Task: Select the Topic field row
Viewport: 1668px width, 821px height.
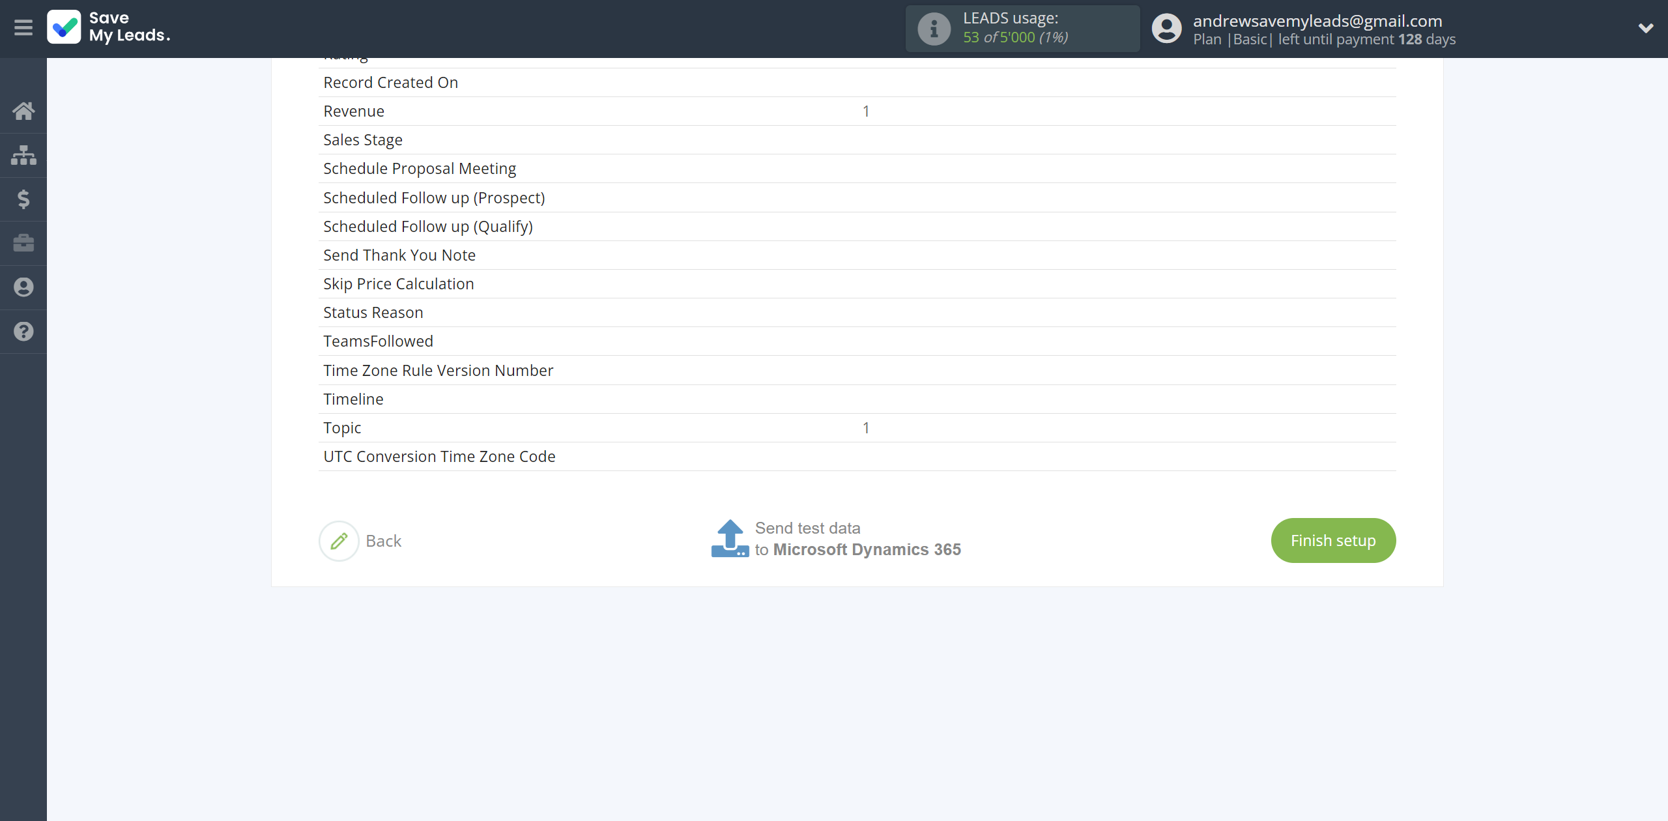Action: pyautogui.click(x=857, y=428)
